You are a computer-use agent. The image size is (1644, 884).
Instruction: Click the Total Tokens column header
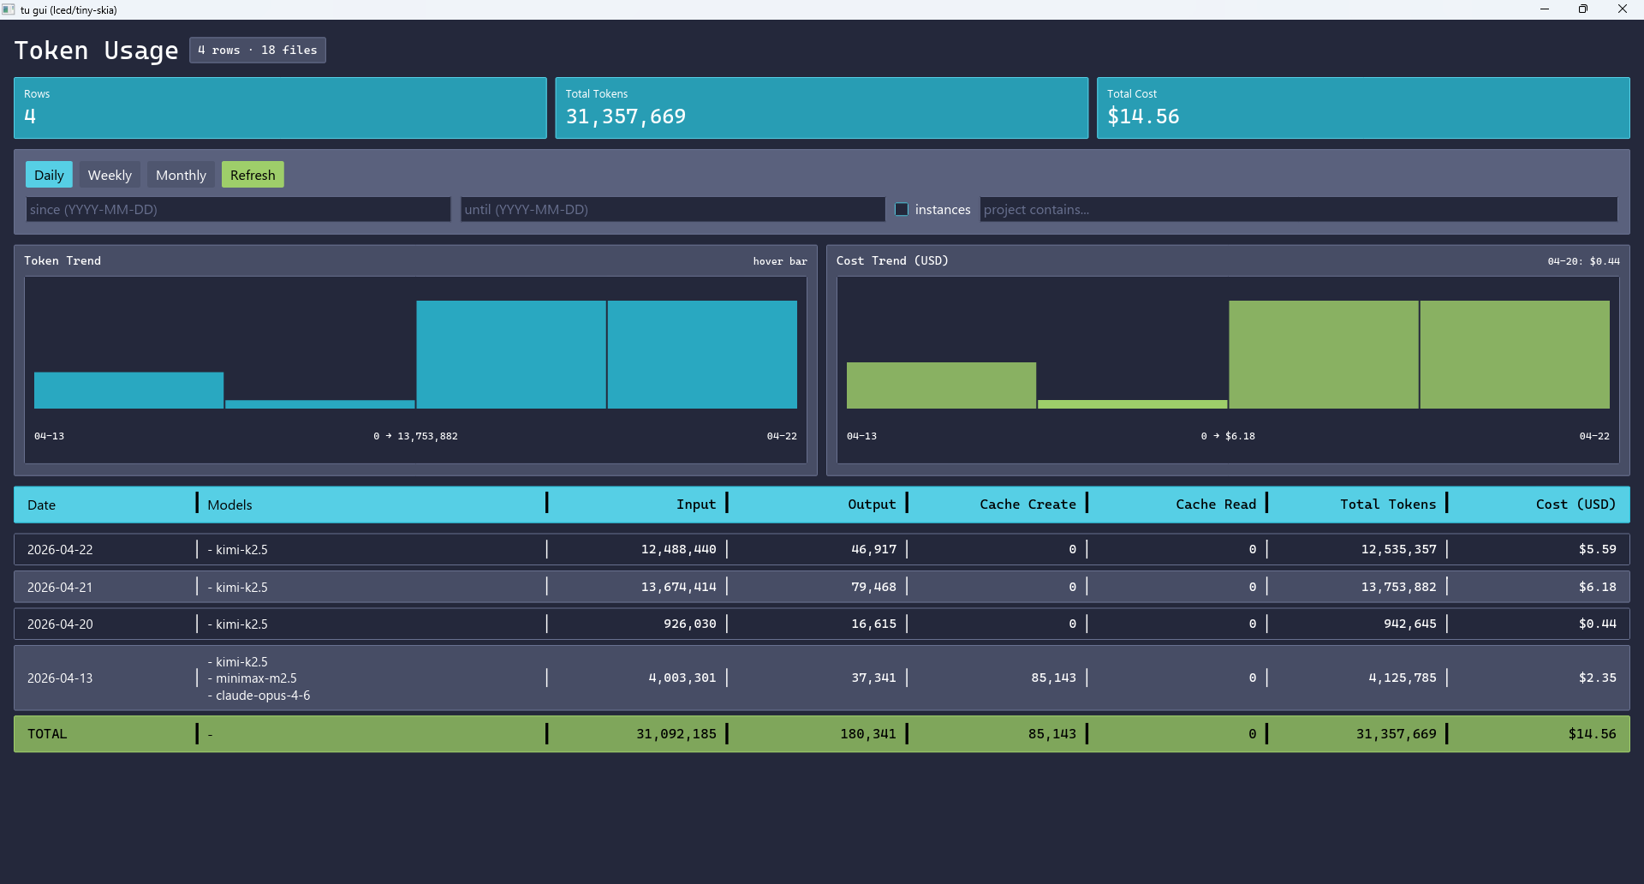pos(1387,505)
